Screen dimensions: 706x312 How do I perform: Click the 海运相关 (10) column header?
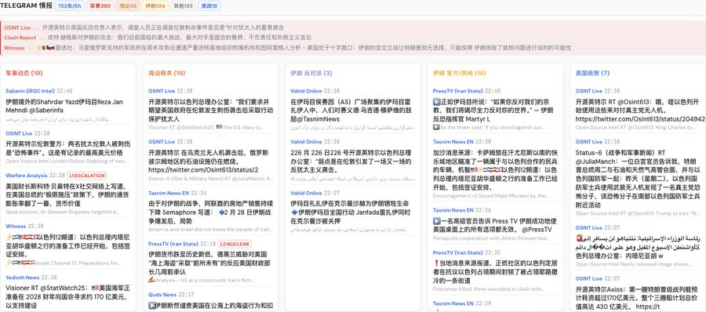pyautogui.click(x=166, y=73)
